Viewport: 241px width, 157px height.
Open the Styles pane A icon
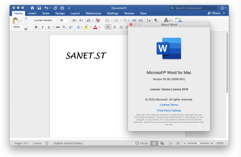167,20
